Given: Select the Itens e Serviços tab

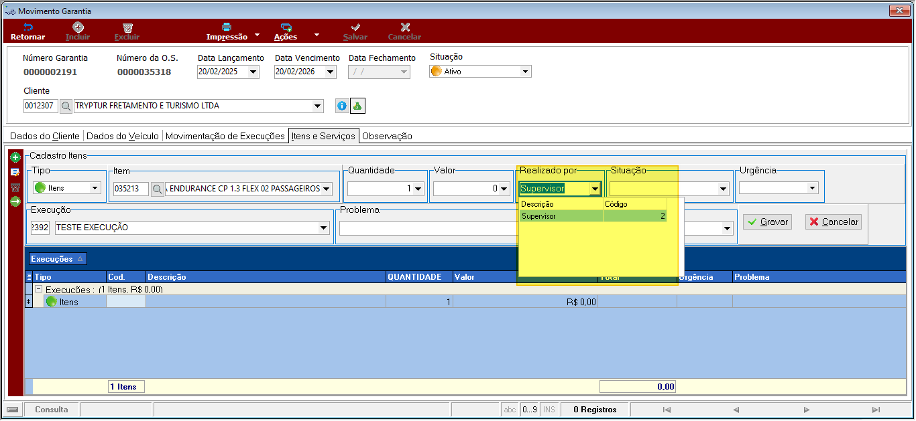Looking at the screenshot, I should pos(323,136).
